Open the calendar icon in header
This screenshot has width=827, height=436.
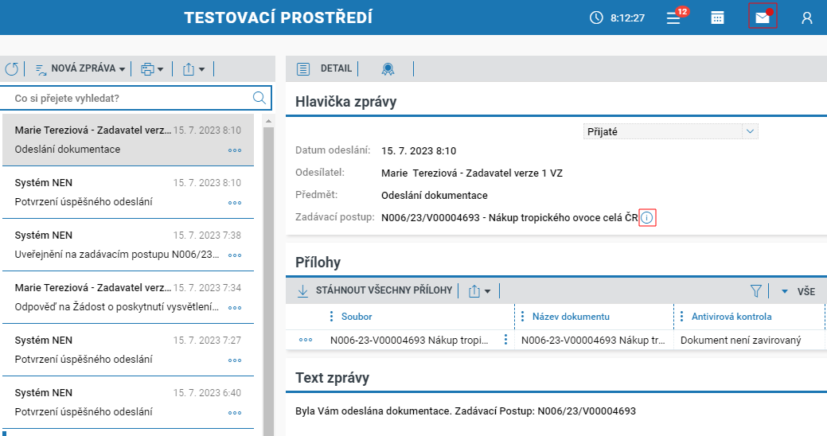(717, 18)
